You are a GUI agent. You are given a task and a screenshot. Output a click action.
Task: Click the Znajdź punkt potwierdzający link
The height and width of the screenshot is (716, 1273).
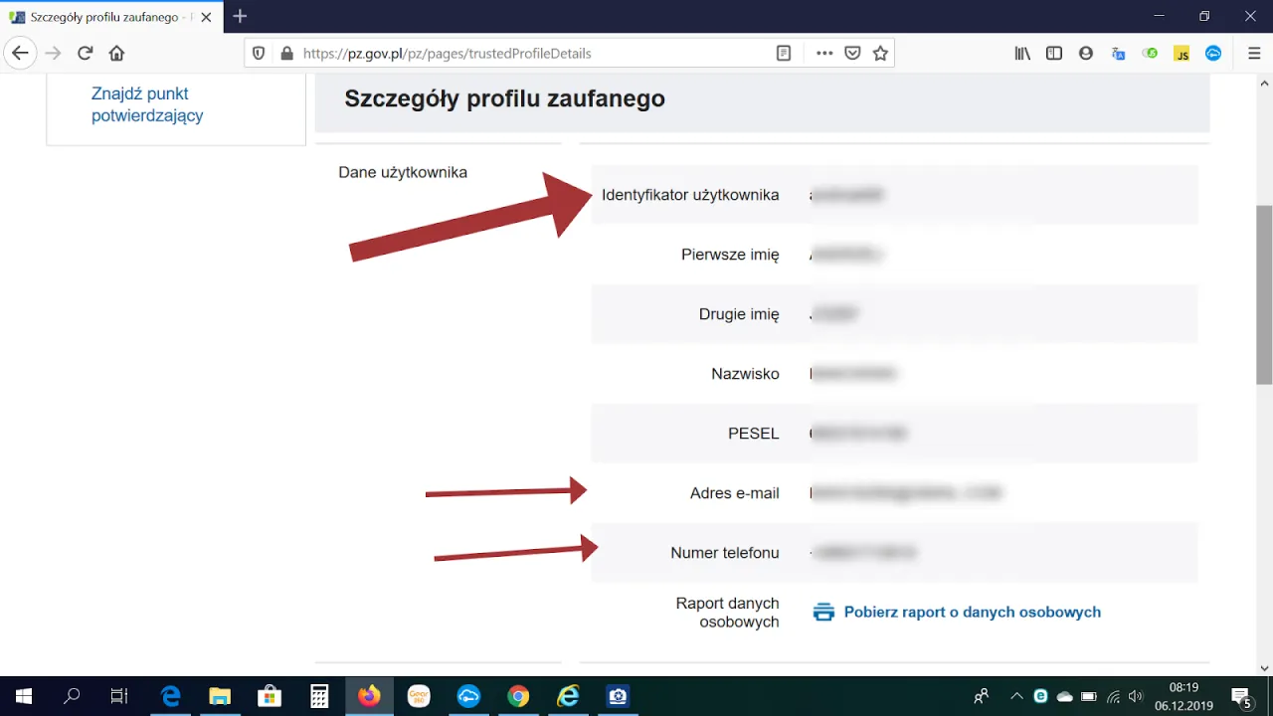click(147, 104)
